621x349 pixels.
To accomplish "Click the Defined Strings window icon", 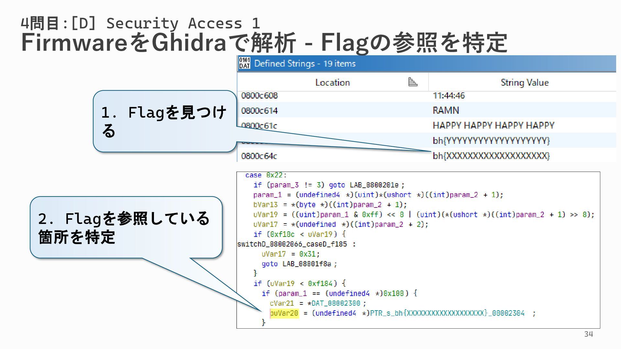I will [x=245, y=63].
